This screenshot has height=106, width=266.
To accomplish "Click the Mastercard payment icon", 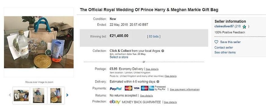I will (128, 88).
